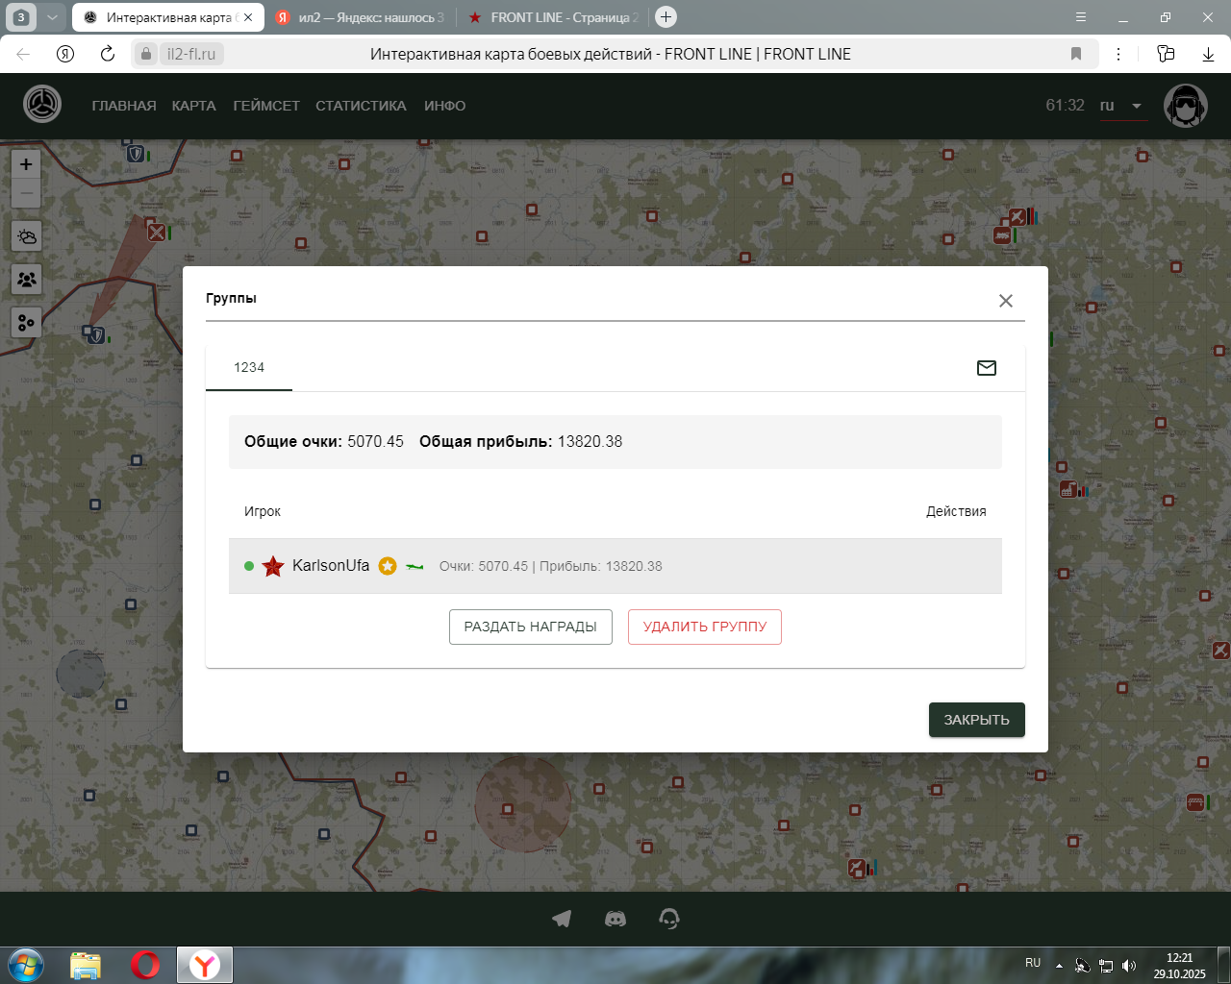Viewport: 1231px width, 984px height.
Task: Click the ЗАКРЫТЬ button
Action: (977, 720)
